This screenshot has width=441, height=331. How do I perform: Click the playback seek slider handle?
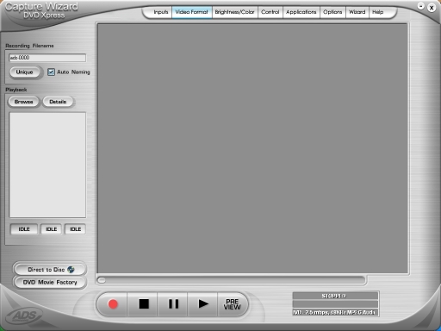[102, 280]
